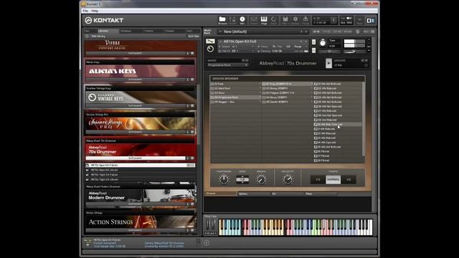Mute the AR70s Open Kit Full instrument
The height and width of the screenshot is (258, 459).
click(313, 50)
